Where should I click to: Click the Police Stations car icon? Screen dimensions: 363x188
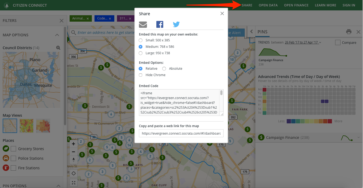point(6,158)
